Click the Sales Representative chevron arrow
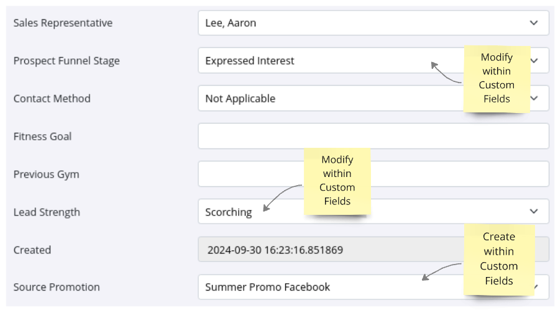This screenshot has height=313, width=558. click(x=533, y=23)
